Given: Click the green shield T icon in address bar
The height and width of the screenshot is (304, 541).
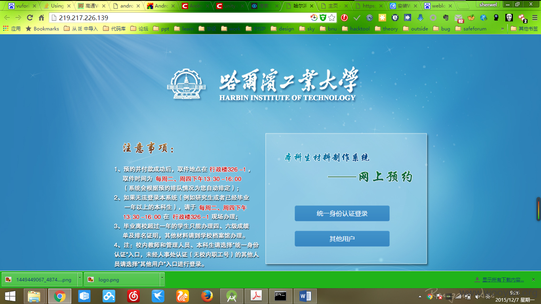Looking at the screenshot, I should tap(323, 18).
